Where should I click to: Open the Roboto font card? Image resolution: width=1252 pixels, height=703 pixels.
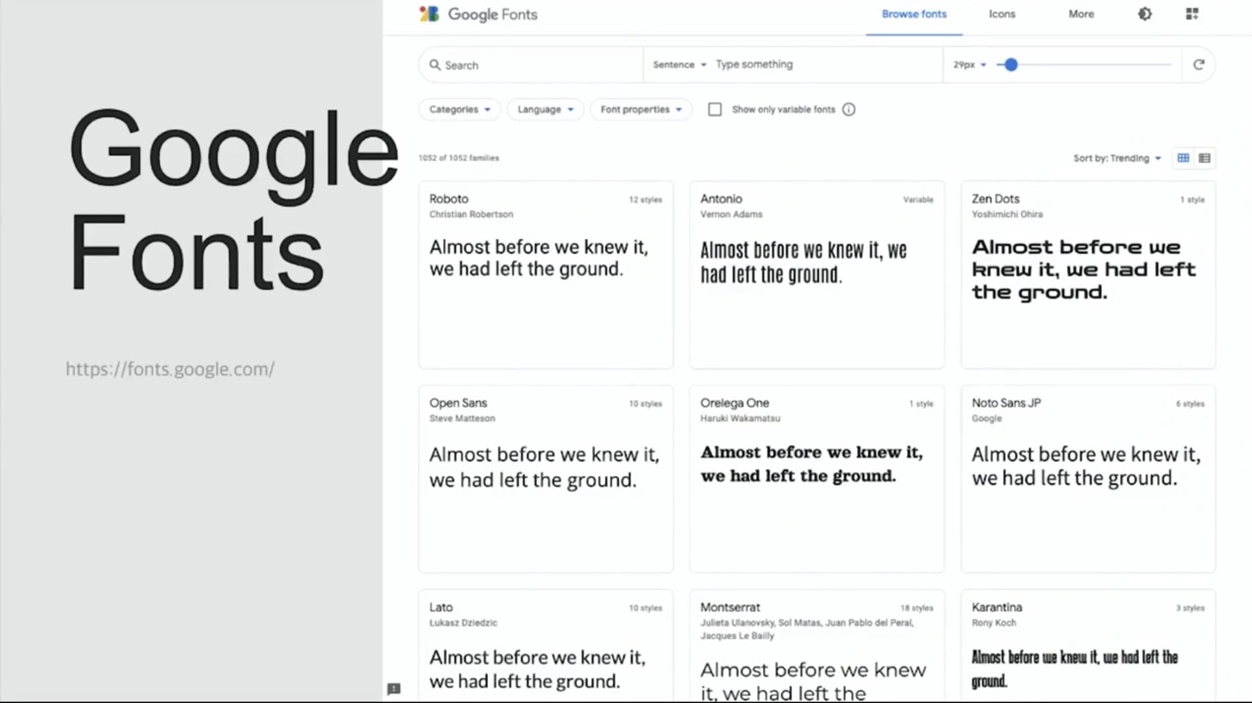pyautogui.click(x=546, y=275)
